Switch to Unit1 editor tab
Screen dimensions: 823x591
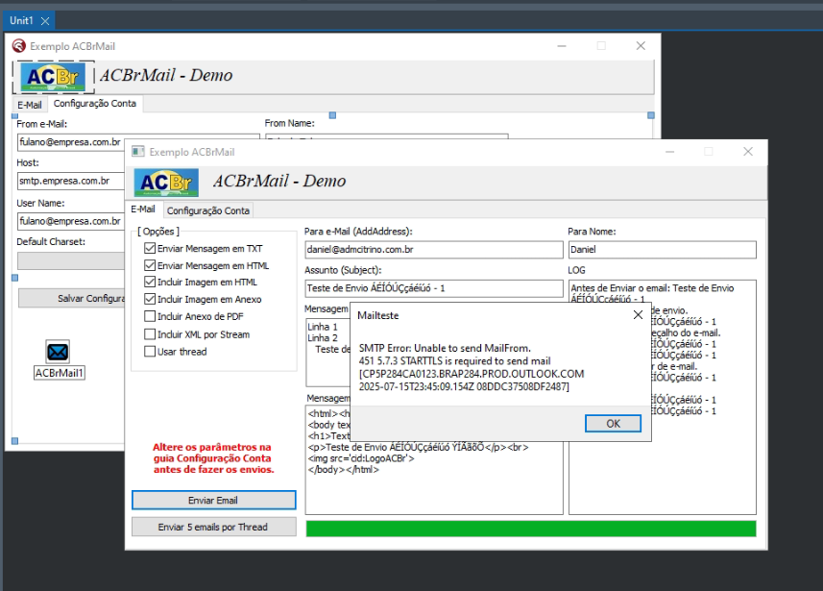pos(21,20)
